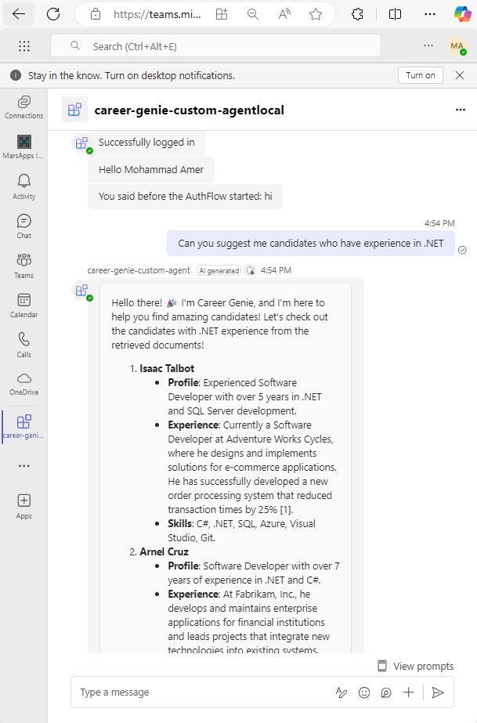Viewport: 477px width, 723px height.
Task: Click the teams.mi... URL address text
Action: click(x=157, y=14)
